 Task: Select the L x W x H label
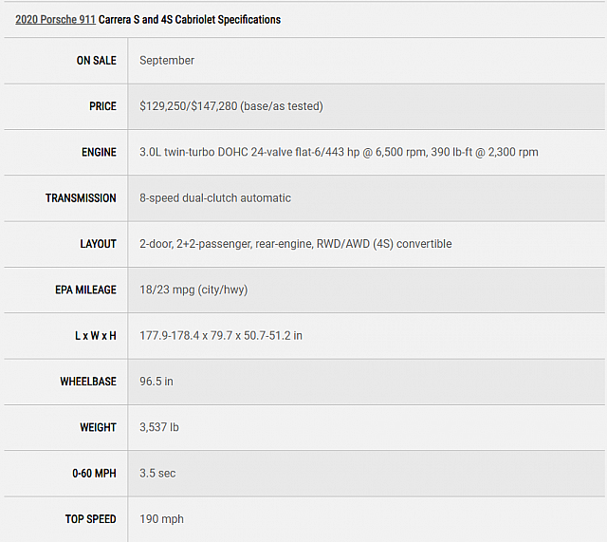96,335
